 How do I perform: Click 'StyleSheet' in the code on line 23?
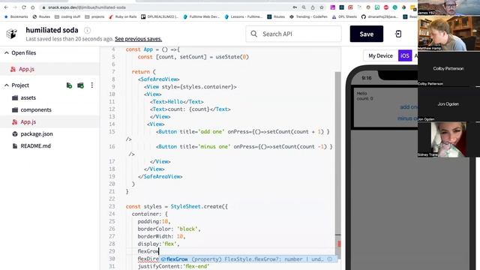coord(185,206)
